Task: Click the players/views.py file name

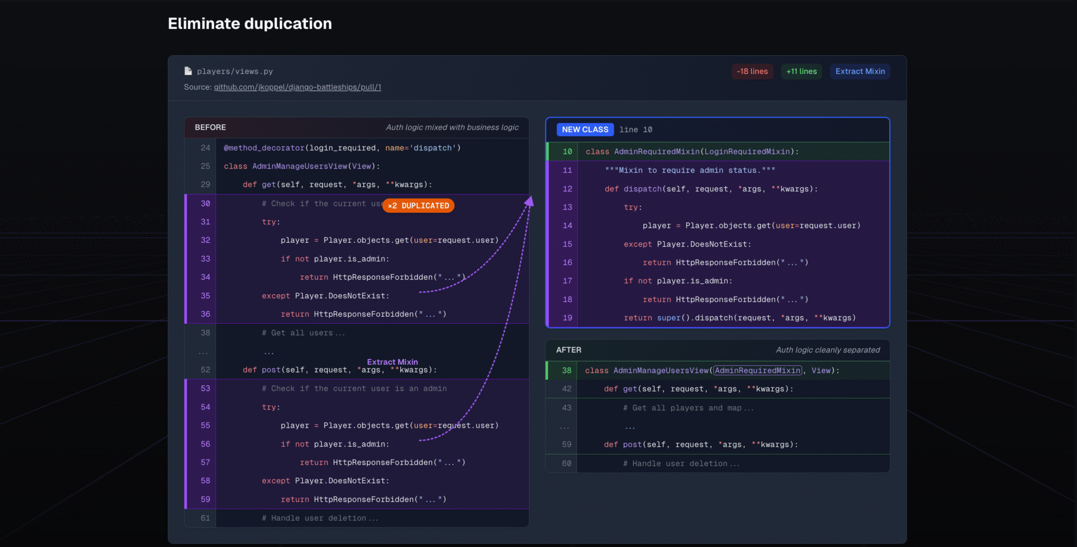Action: pyautogui.click(x=235, y=71)
